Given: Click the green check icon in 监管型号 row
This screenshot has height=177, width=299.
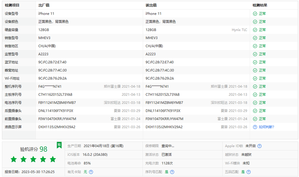Looking at the screenshot, I should pos(255,54).
